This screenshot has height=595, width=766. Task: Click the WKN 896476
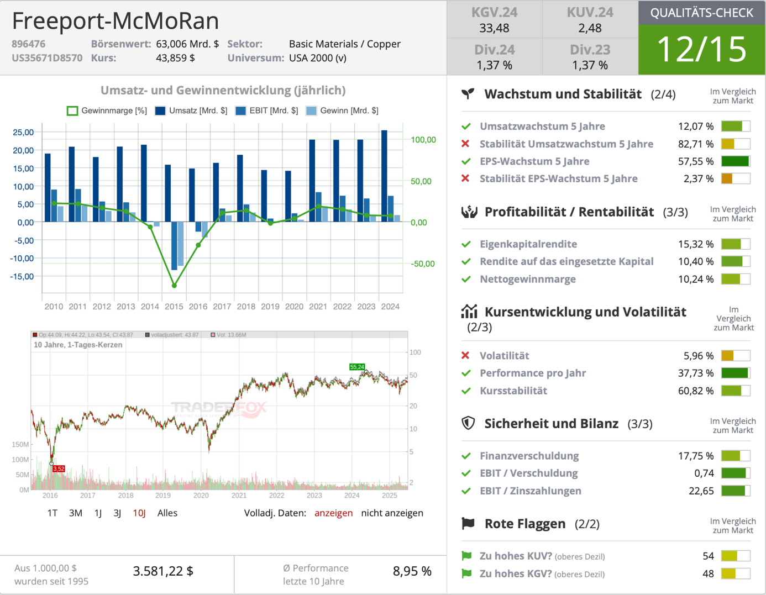pyautogui.click(x=29, y=44)
